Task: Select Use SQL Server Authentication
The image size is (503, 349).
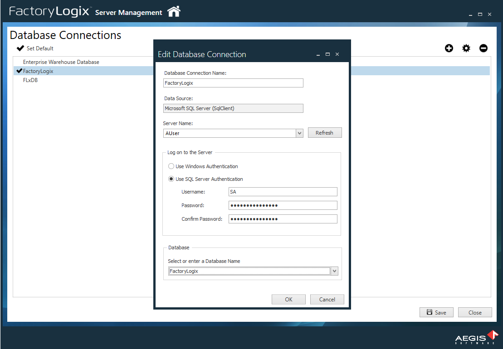Action: pos(171,179)
